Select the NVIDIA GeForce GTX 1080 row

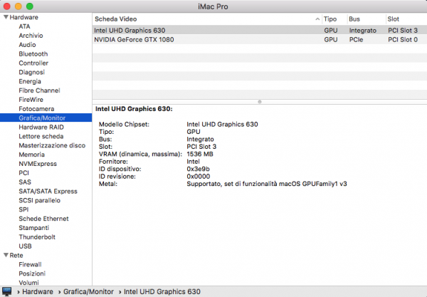260,39
